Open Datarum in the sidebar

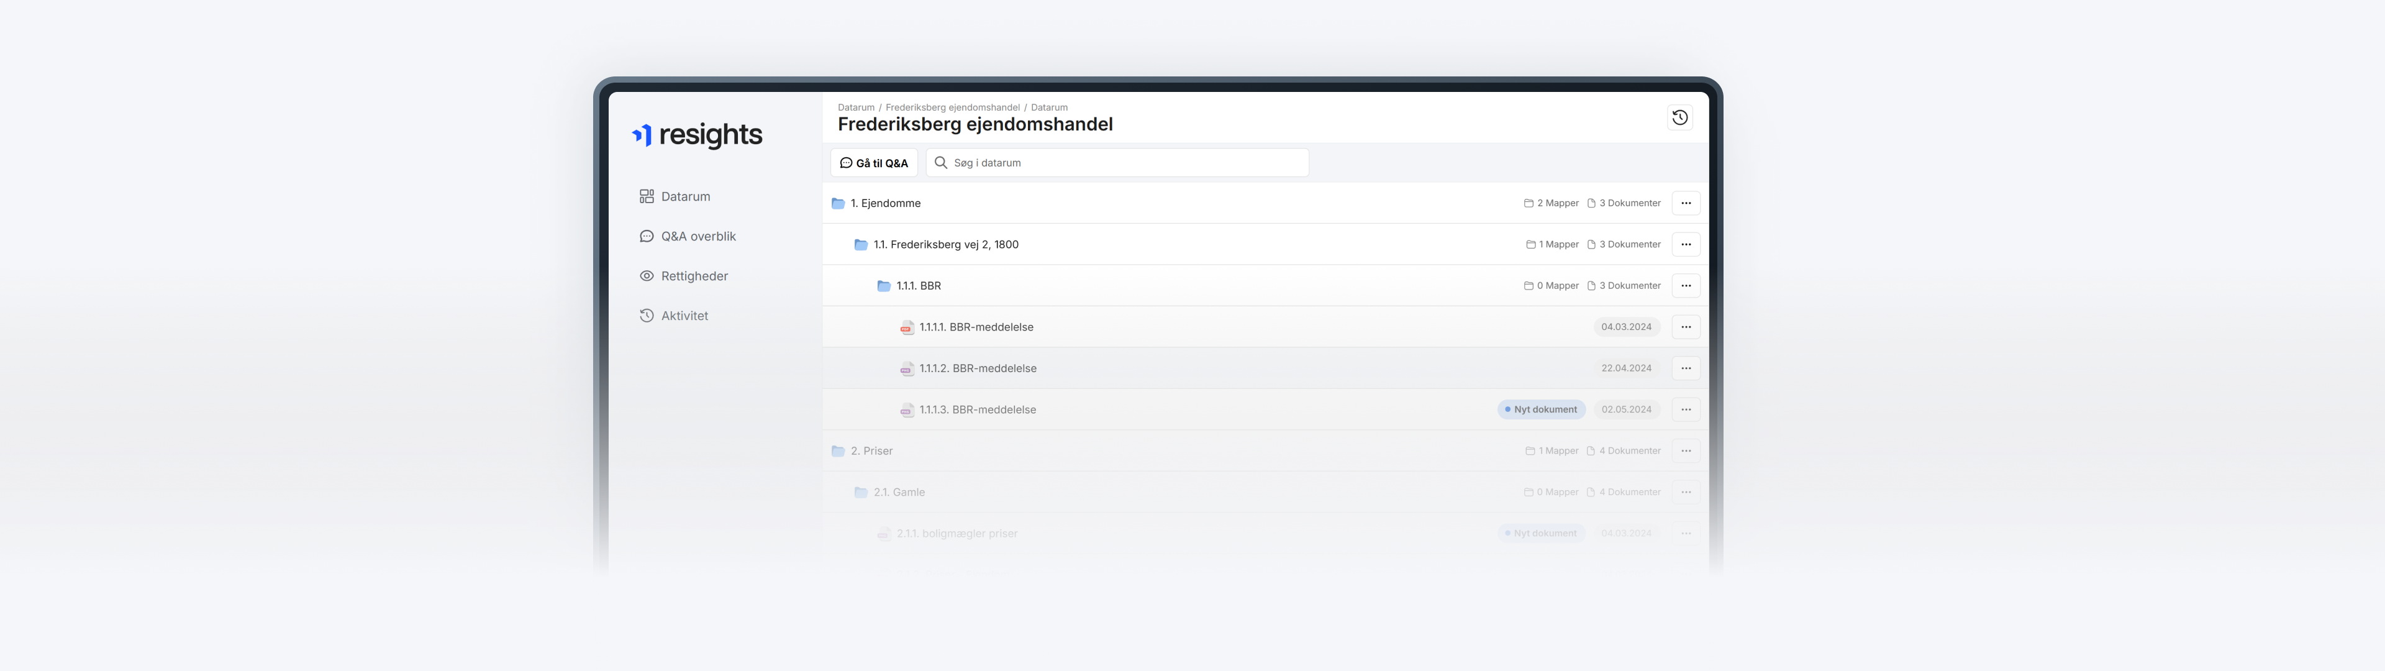point(685,196)
